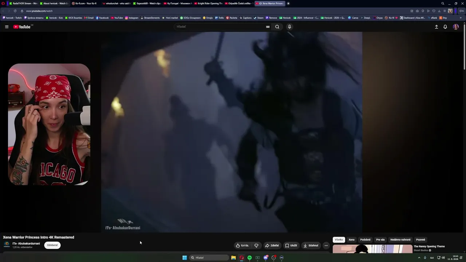Open the Windows Start menu

pos(185,258)
